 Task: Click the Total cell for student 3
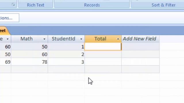pyautogui.click(x=103, y=62)
